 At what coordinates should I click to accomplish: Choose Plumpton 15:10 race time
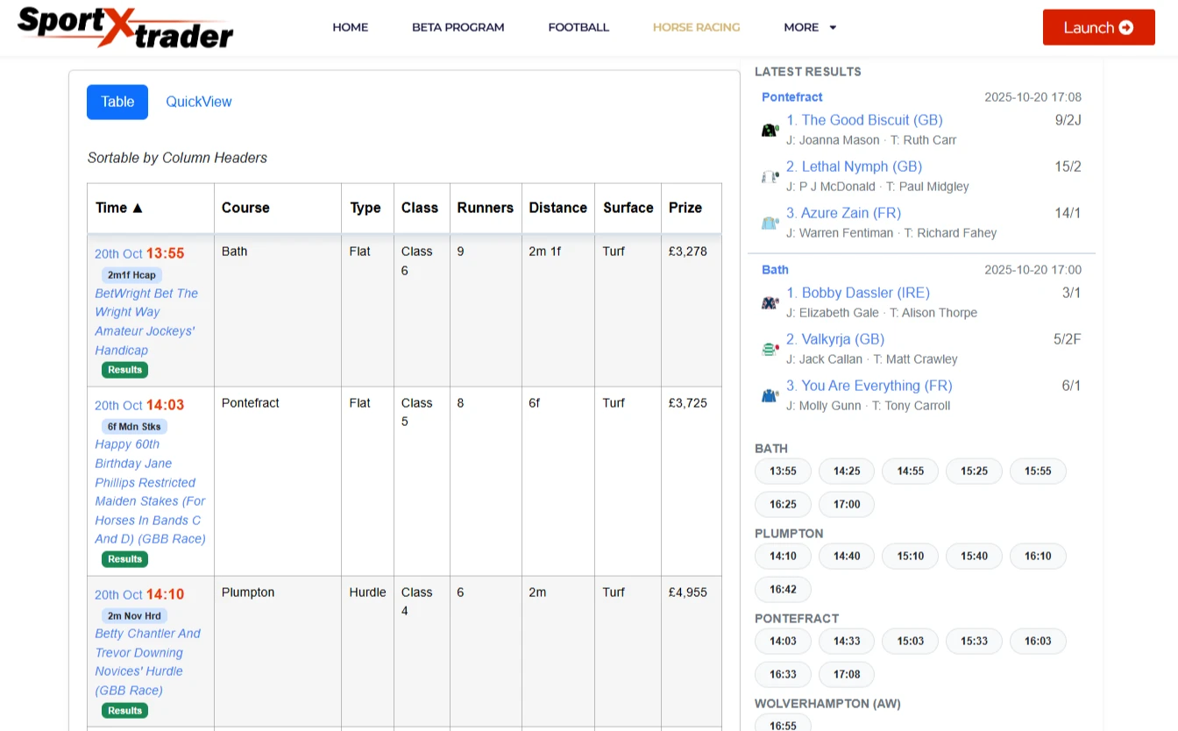click(x=910, y=557)
